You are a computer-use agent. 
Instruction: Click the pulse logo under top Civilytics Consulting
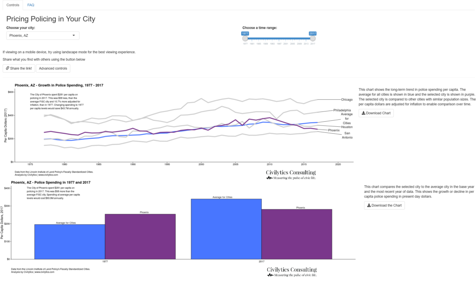[x=269, y=178]
